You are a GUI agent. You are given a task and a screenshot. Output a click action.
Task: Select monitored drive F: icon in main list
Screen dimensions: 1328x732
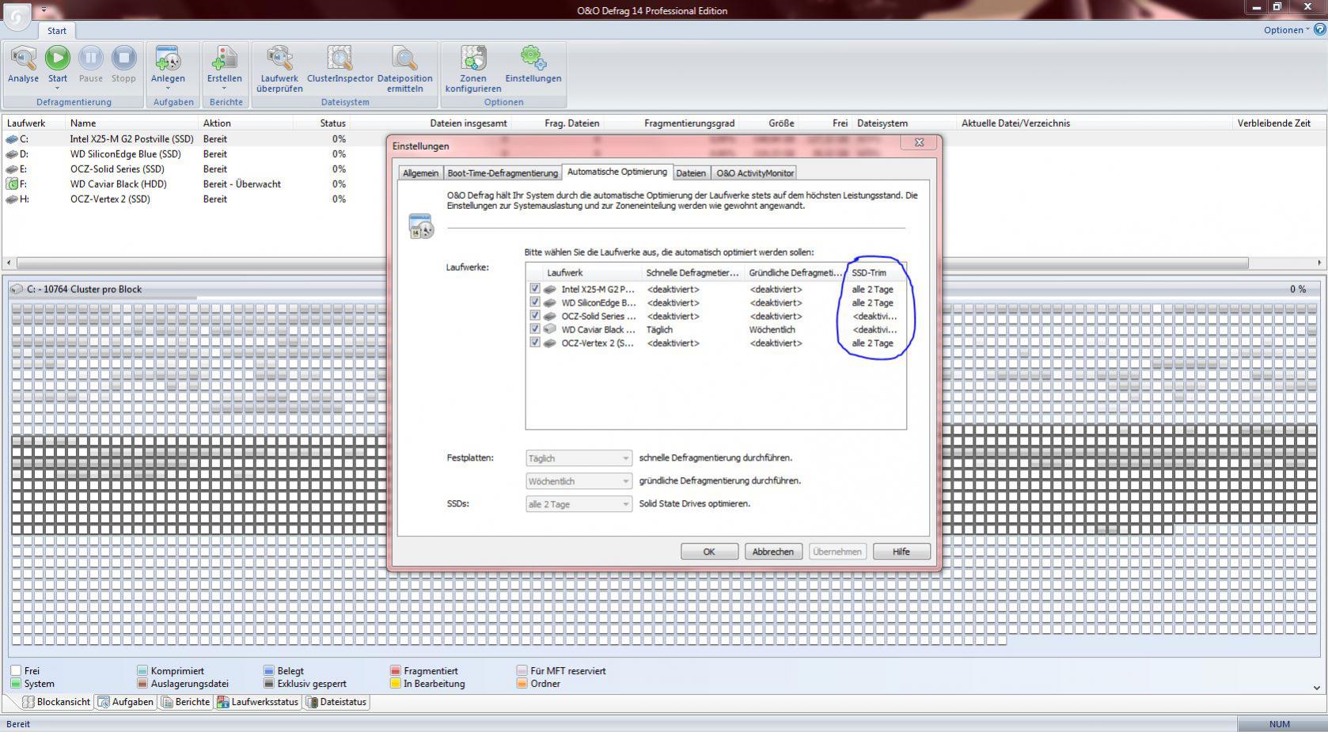(12, 184)
